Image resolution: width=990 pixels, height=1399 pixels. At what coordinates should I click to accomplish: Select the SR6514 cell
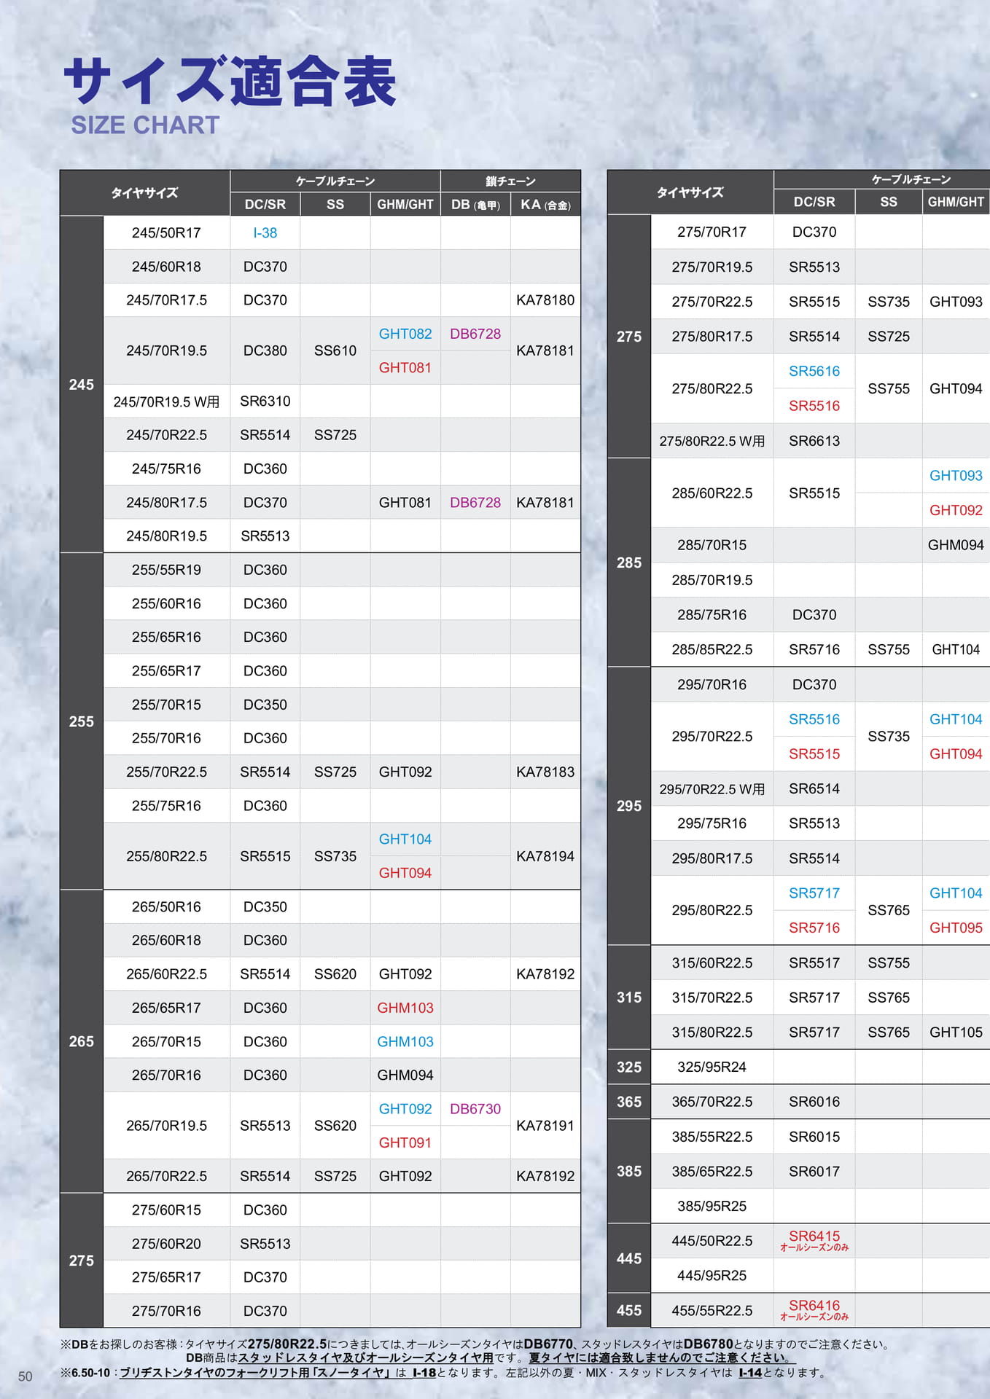(x=814, y=788)
